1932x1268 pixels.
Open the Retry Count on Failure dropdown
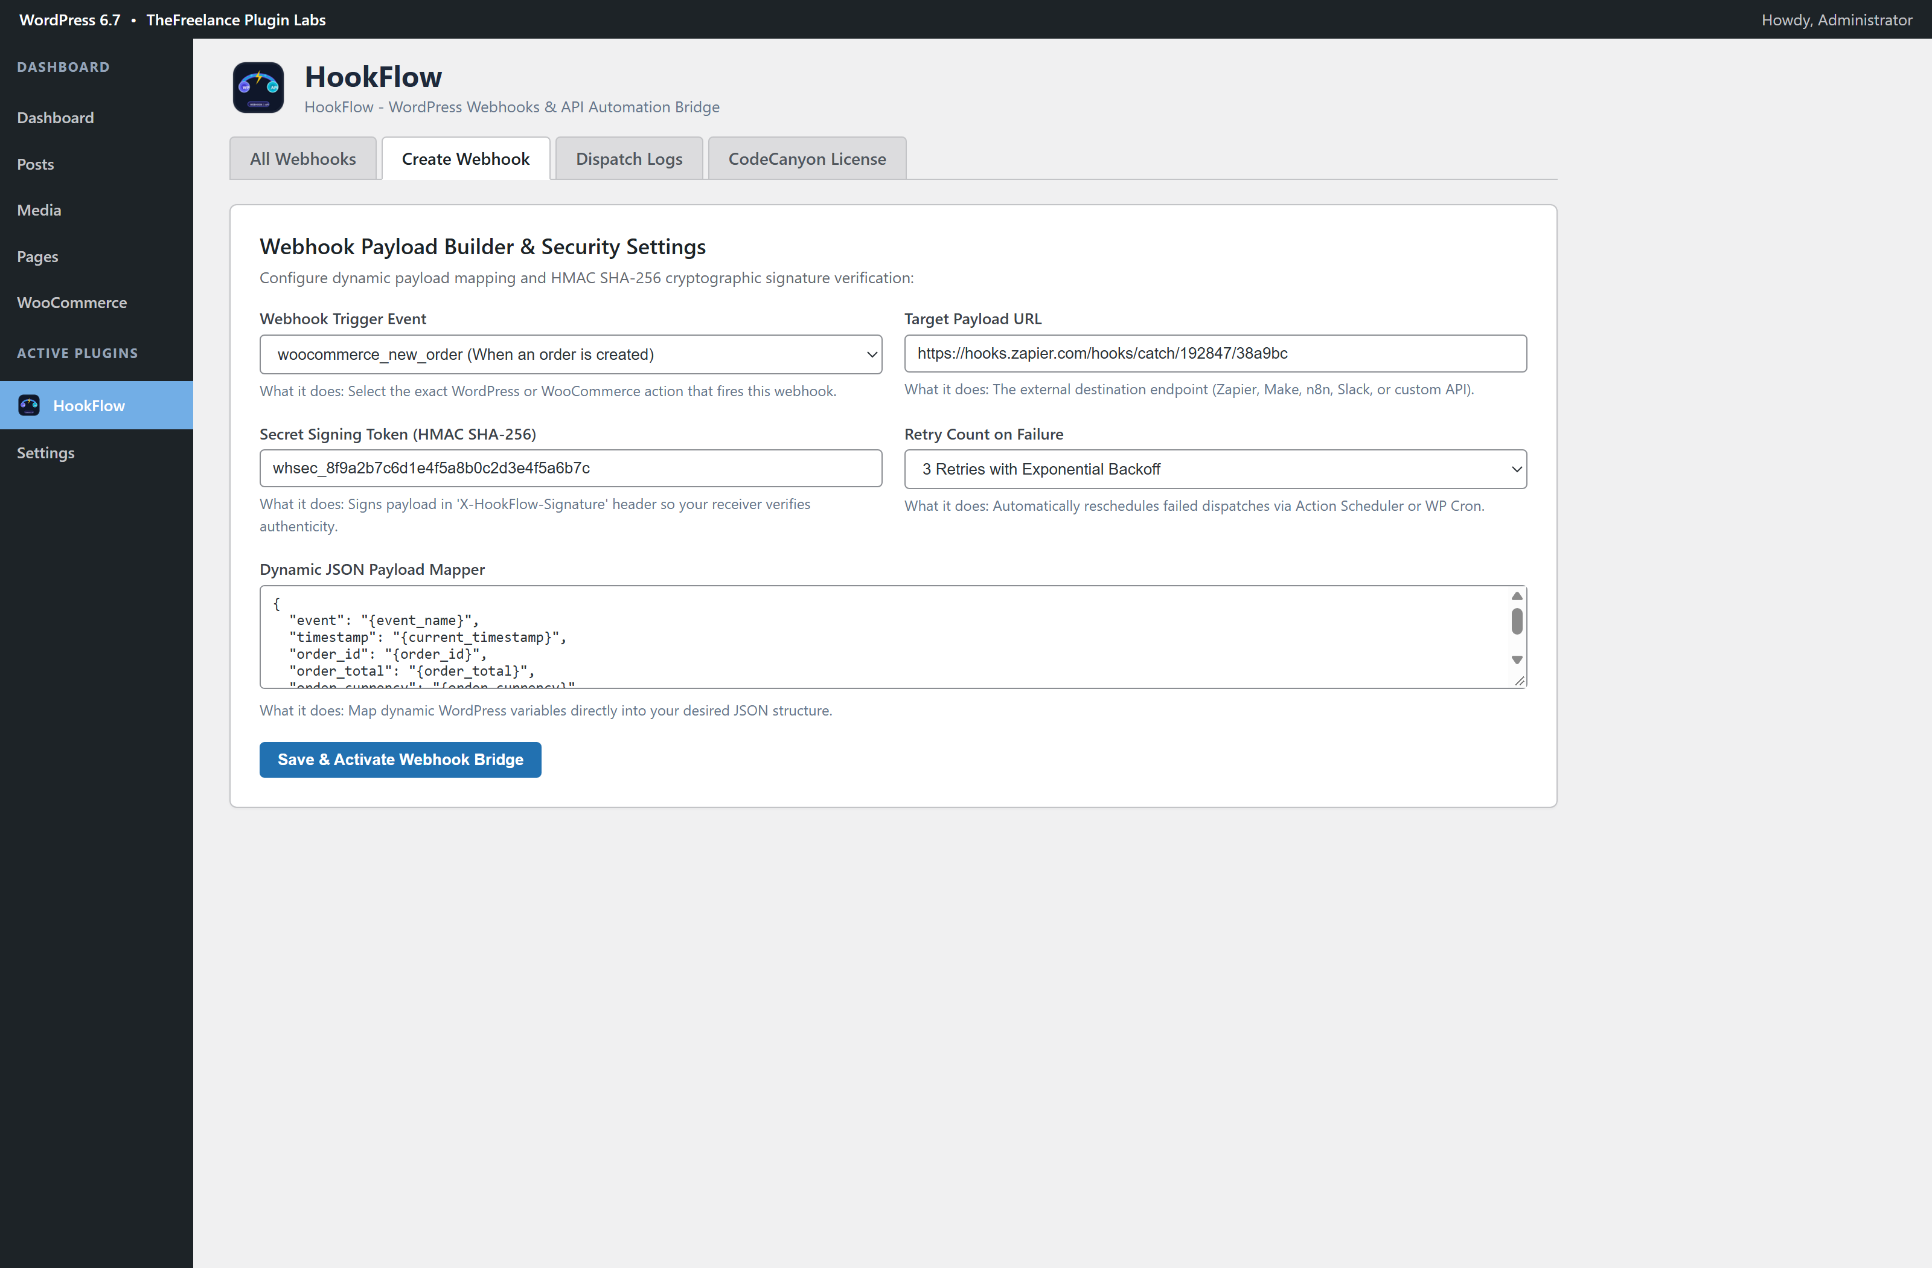(1215, 469)
